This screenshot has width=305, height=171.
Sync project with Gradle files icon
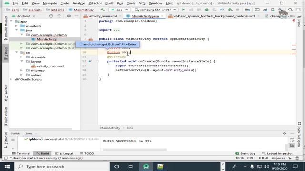click(265, 9)
